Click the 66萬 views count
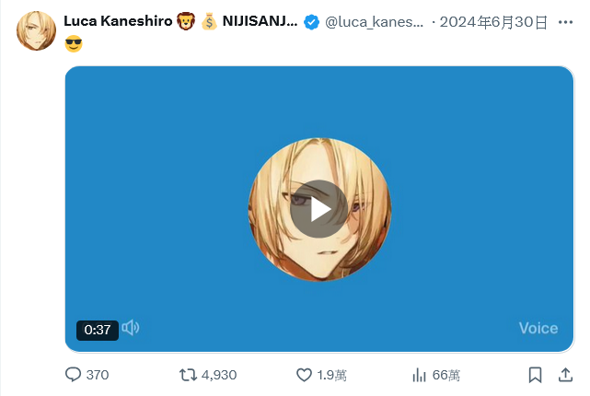Viewport: 590px width, 396px height. [446, 375]
